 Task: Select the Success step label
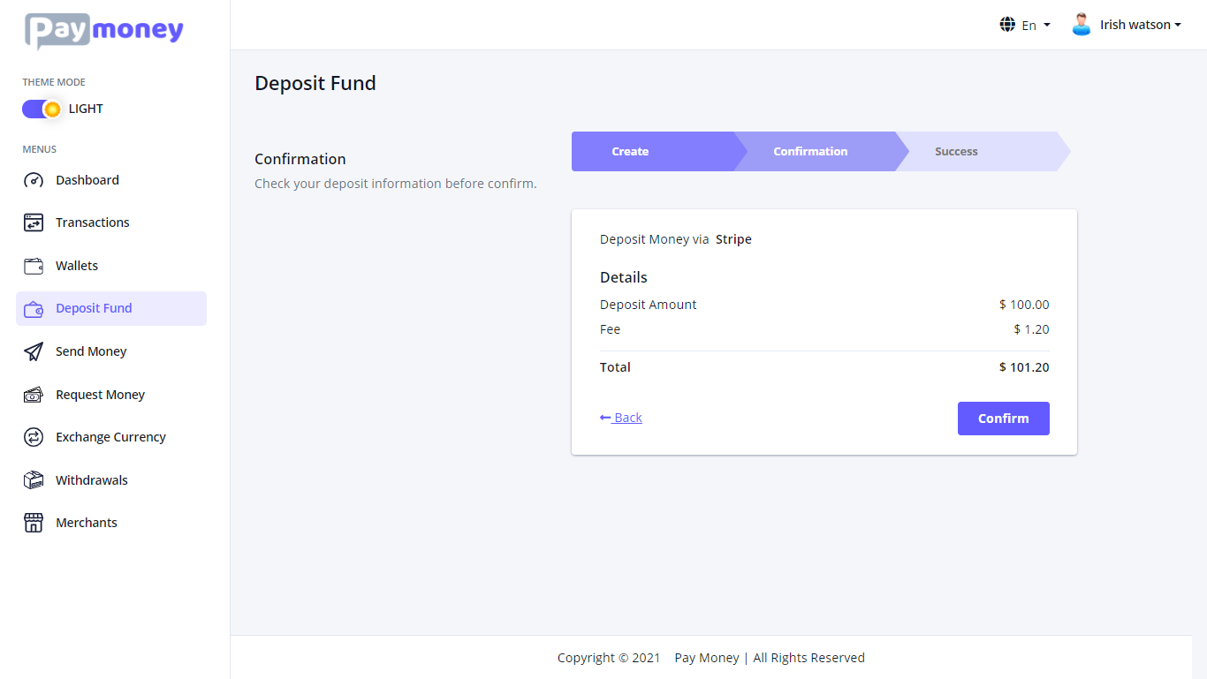(x=956, y=151)
